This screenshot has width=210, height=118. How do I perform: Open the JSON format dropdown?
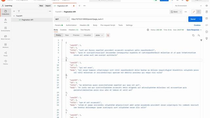99,35
